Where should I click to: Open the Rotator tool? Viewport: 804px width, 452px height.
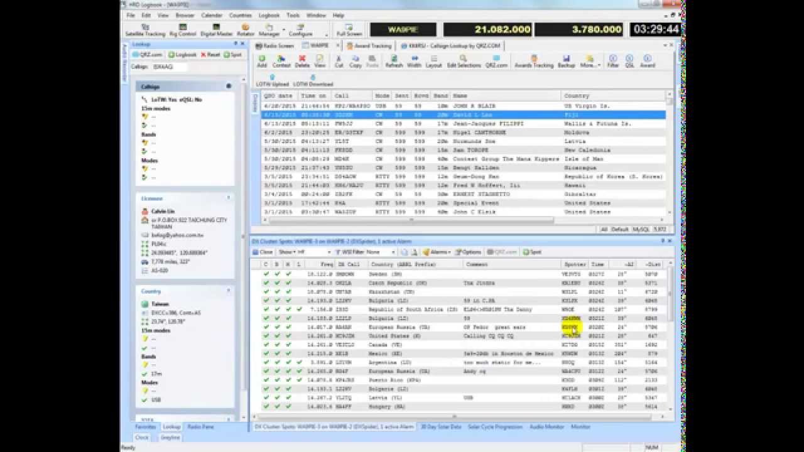tap(246, 30)
